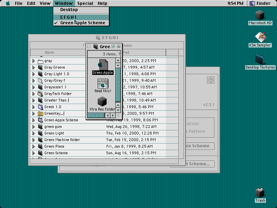Click the Green Machine folder icon
Screen dimensions: 277x208
41,140
